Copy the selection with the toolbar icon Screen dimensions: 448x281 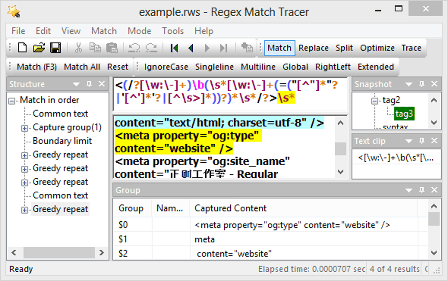point(95,48)
